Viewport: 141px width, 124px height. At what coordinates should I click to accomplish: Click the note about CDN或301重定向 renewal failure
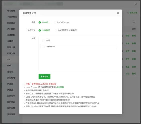pyautogui.click(x=48, y=100)
